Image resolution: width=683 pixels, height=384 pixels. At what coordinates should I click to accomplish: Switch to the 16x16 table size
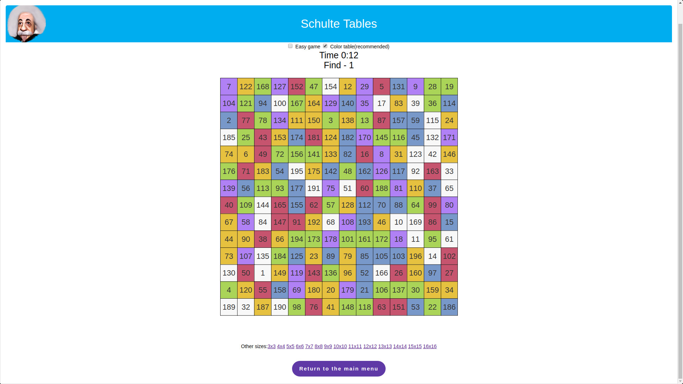[429, 346]
